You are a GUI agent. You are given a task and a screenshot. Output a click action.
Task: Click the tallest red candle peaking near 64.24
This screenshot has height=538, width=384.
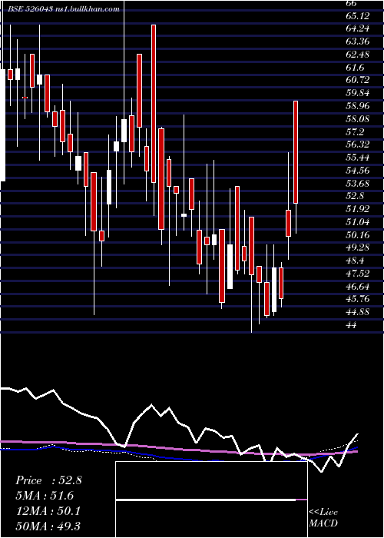(x=154, y=104)
